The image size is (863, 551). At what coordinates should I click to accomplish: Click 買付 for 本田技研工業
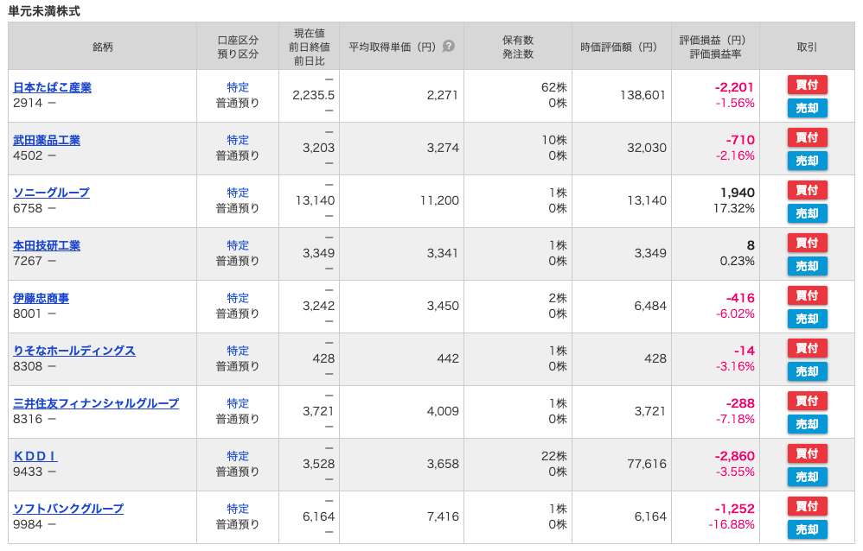(807, 243)
